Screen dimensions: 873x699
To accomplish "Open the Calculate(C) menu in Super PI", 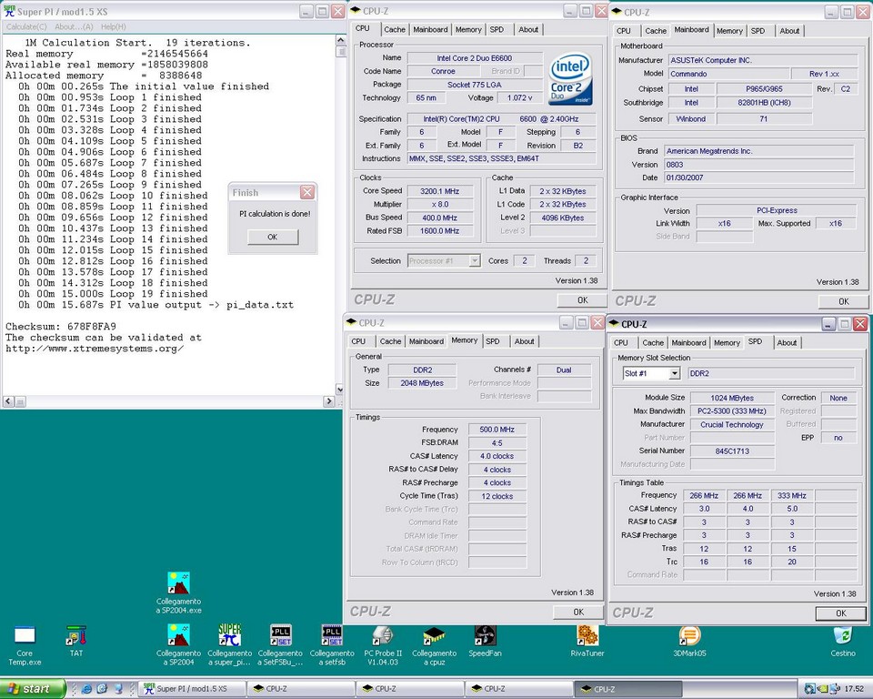I will click(26, 26).
